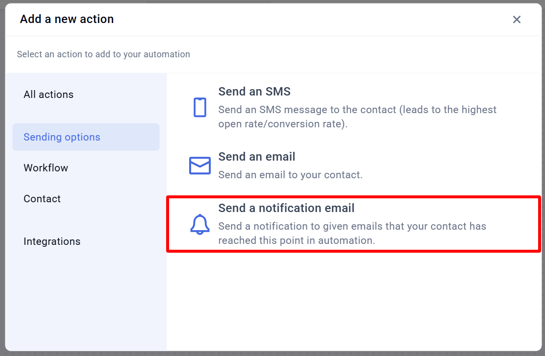Click the phone icon for Send an SMS
This screenshot has height=356, width=545.
point(200,107)
